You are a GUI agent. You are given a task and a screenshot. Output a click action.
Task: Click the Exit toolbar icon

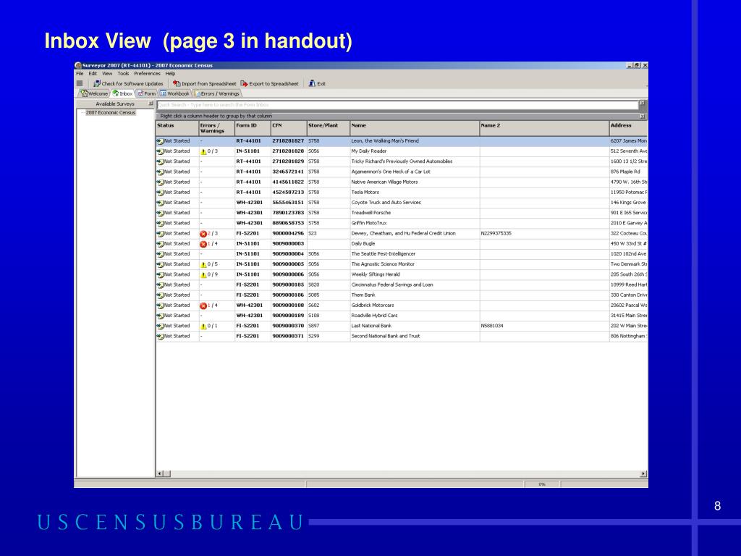pyautogui.click(x=312, y=84)
